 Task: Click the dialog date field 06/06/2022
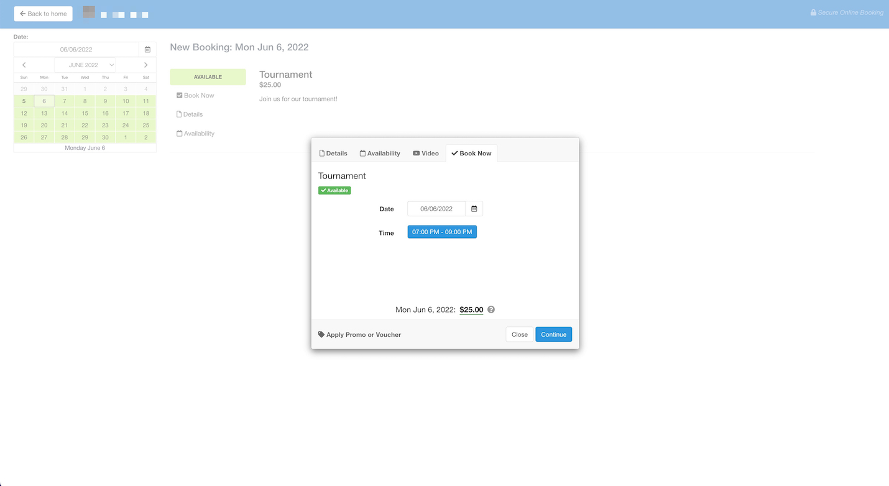(436, 209)
